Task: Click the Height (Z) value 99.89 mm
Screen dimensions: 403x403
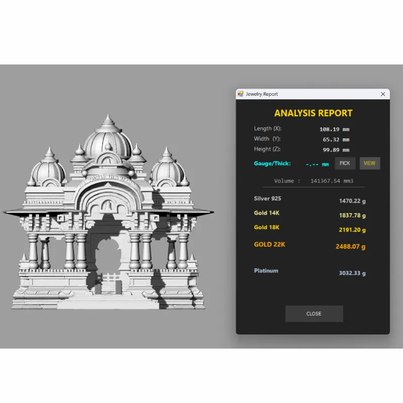Action: click(335, 150)
